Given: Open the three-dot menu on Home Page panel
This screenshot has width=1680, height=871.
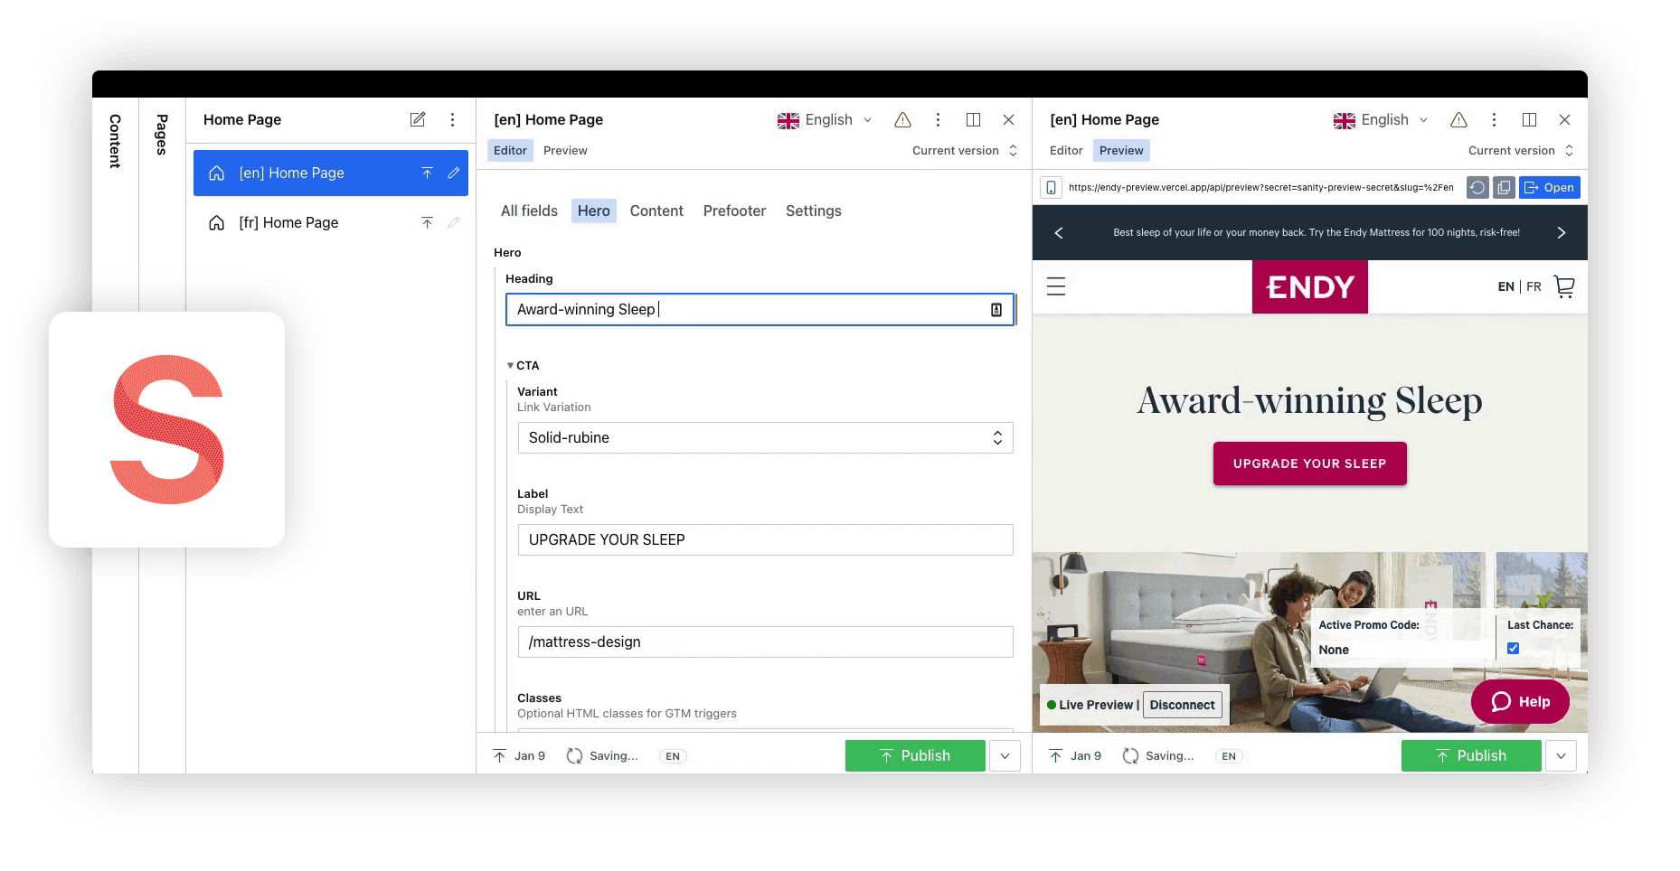Looking at the screenshot, I should 452,118.
